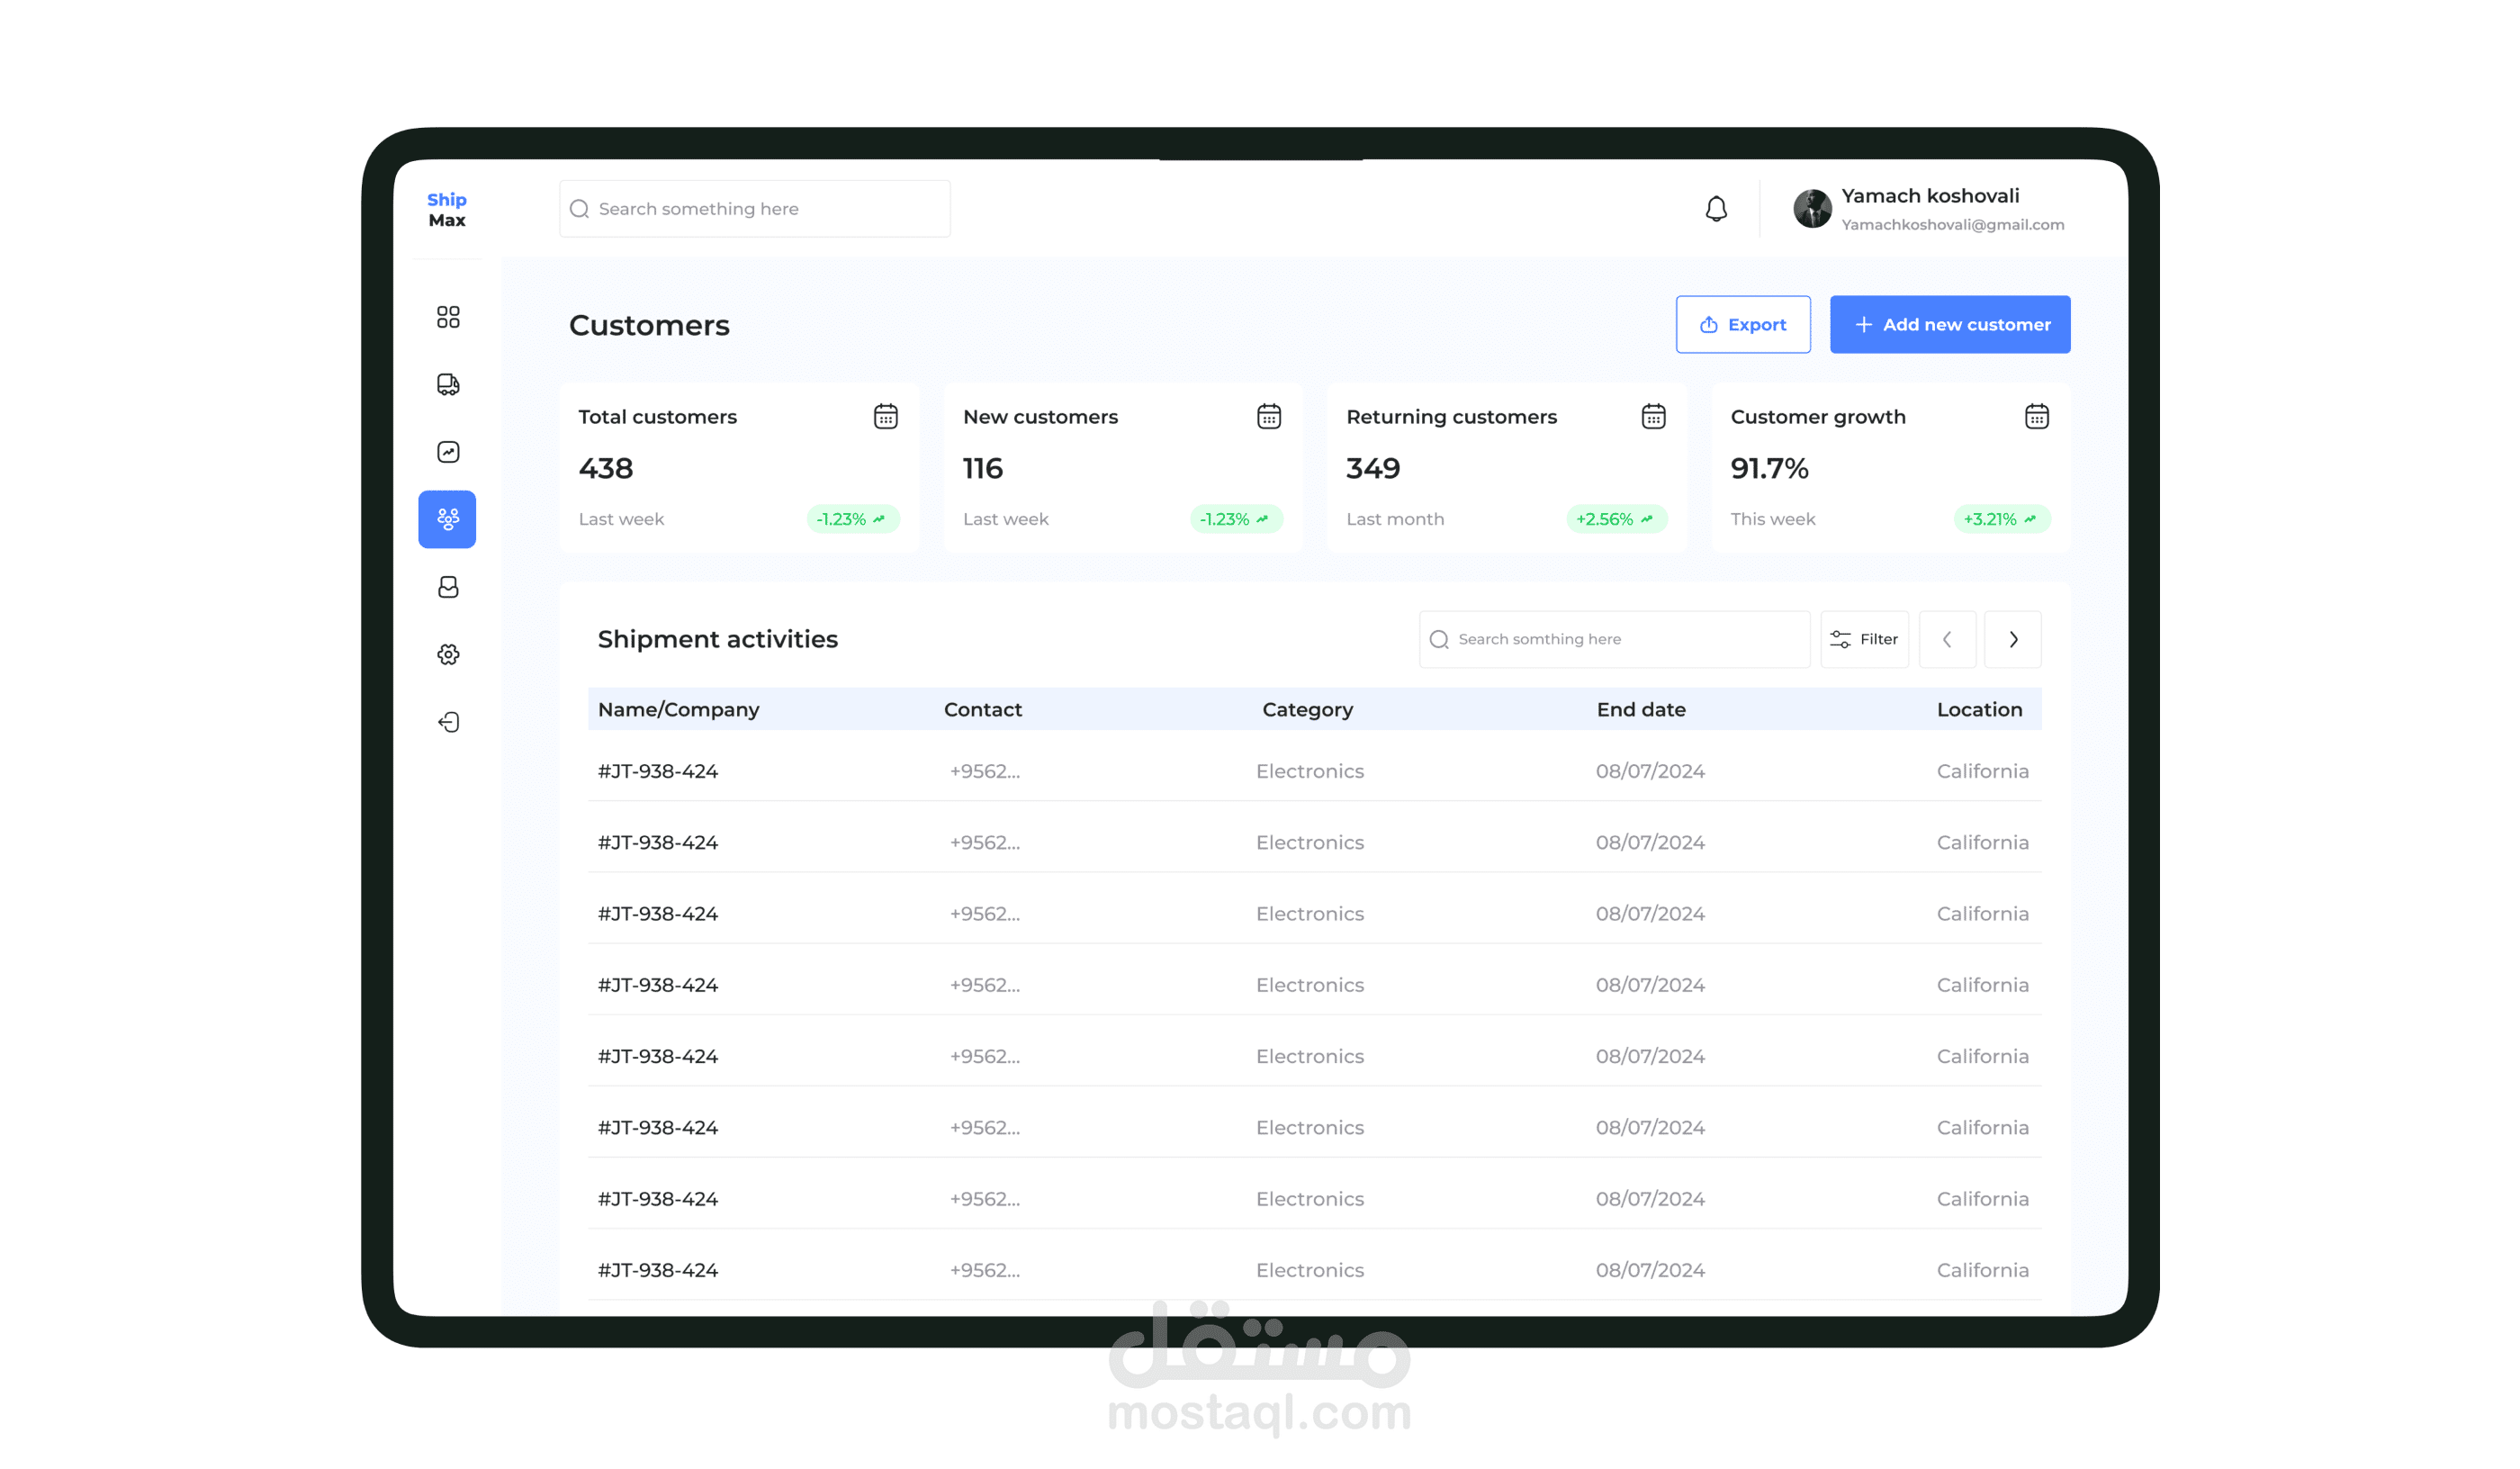Focus the top Search something here field
The image size is (2520, 1469).
pyautogui.click(x=754, y=209)
